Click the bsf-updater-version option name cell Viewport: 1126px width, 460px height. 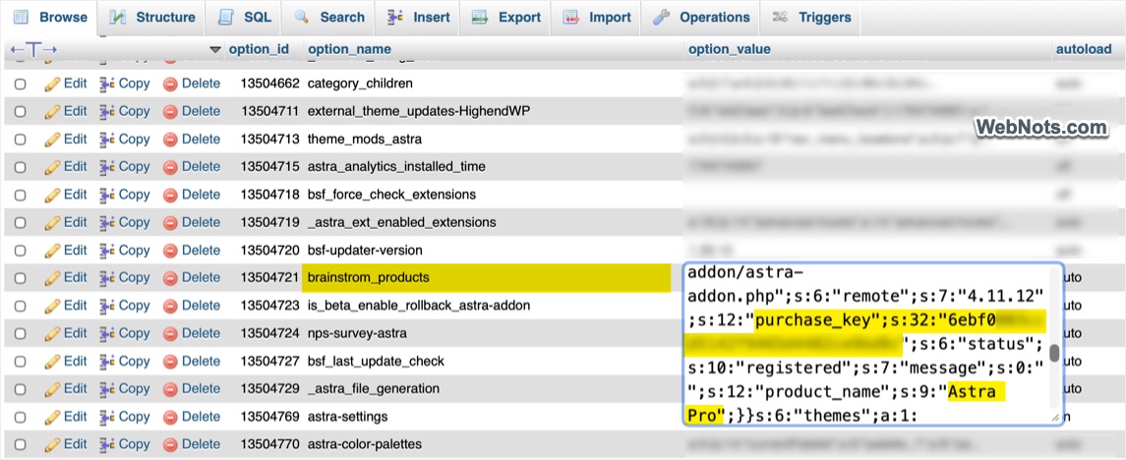pos(365,250)
